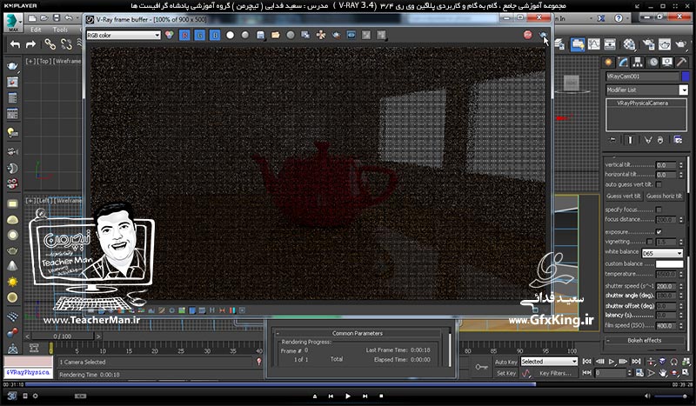Image resolution: width=696 pixels, height=406 pixels.
Task: Select the Link tool in main toolbar
Action: tap(50, 44)
